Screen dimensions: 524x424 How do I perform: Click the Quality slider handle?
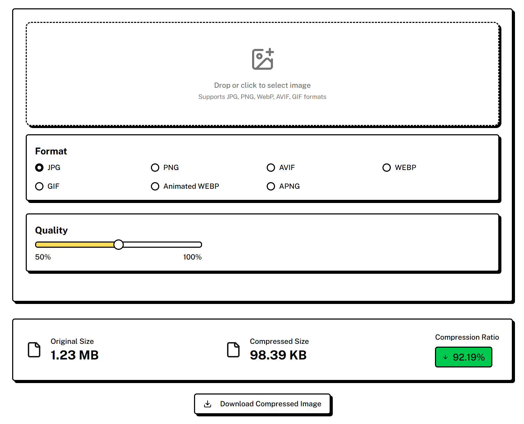119,245
